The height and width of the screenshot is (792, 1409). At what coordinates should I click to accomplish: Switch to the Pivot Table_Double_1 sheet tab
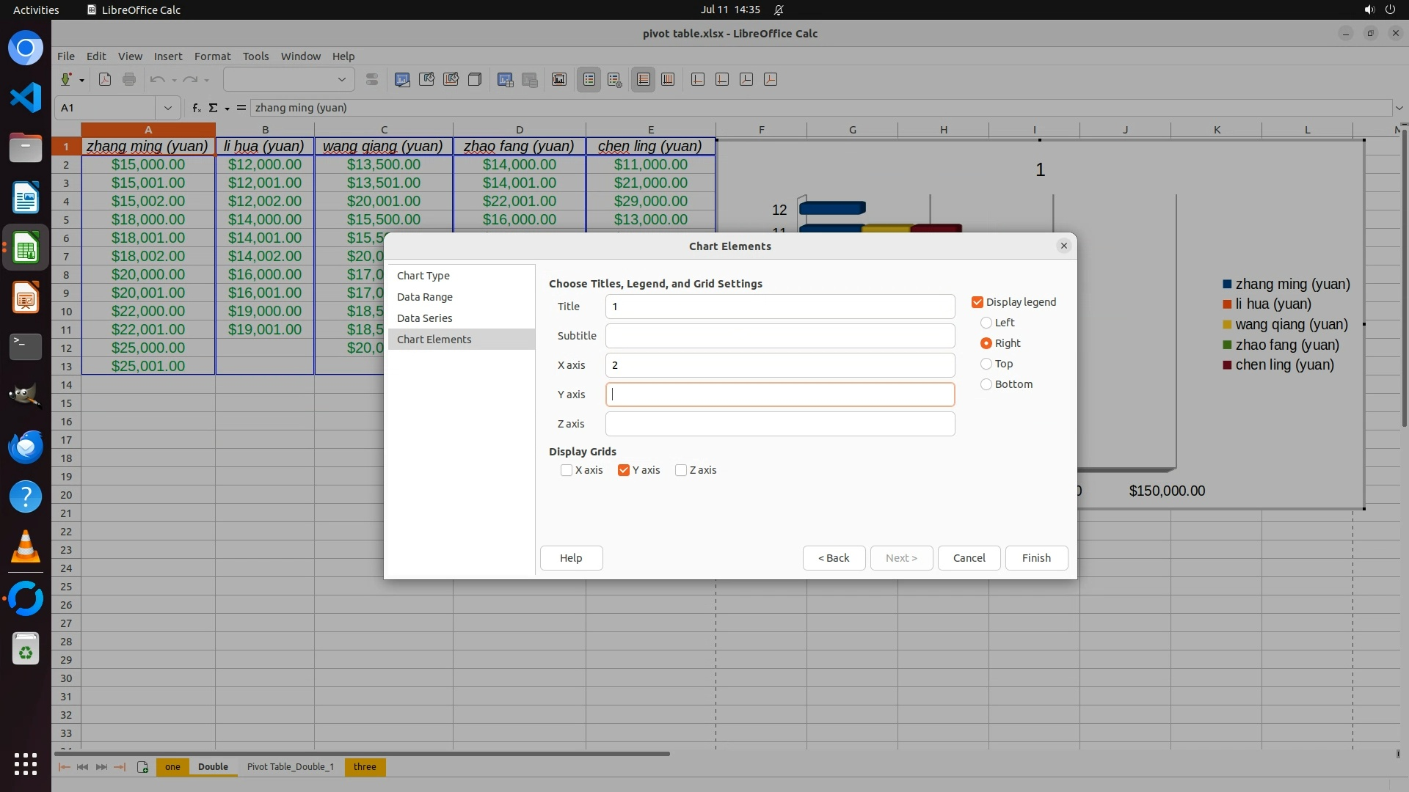pyautogui.click(x=290, y=767)
